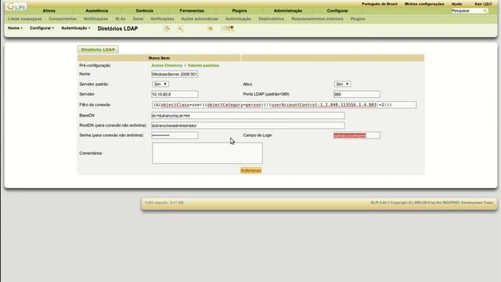Go to Configurar breadcrumb
This screenshot has width=501, height=282.
click(x=40, y=28)
